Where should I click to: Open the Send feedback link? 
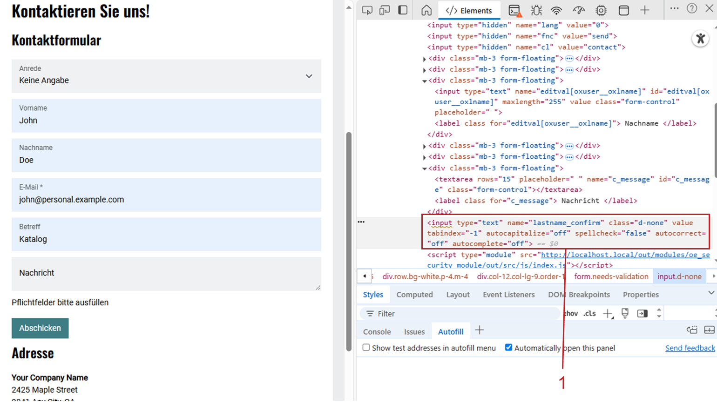point(690,348)
